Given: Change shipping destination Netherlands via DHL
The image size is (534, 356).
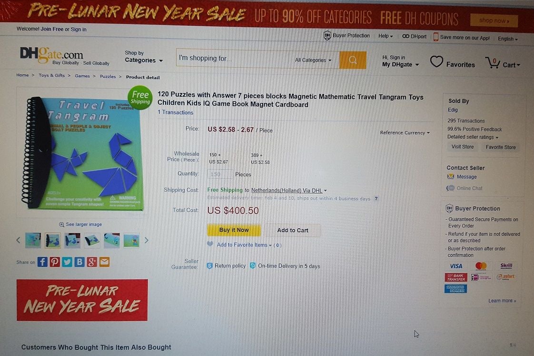Looking at the screenshot, I should (x=289, y=190).
